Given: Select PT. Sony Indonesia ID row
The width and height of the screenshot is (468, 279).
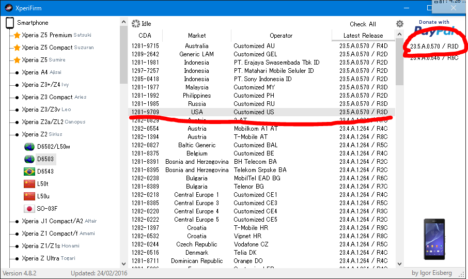Looking at the screenshot, I should (x=262, y=79).
